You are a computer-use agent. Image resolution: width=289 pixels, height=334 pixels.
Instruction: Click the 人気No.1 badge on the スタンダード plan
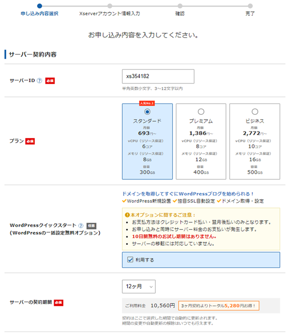point(147,103)
